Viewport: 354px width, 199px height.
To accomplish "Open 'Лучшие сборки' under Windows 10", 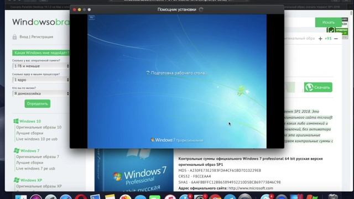I will tap(29, 133).
